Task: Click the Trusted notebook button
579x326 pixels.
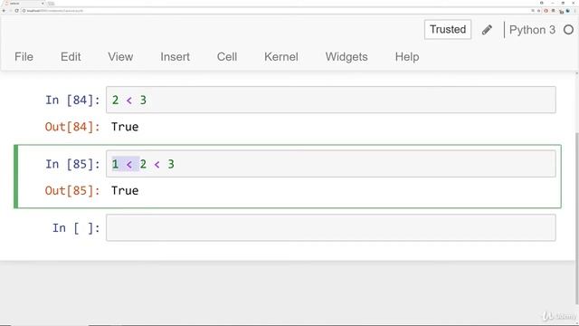Action: pos(448,30)
